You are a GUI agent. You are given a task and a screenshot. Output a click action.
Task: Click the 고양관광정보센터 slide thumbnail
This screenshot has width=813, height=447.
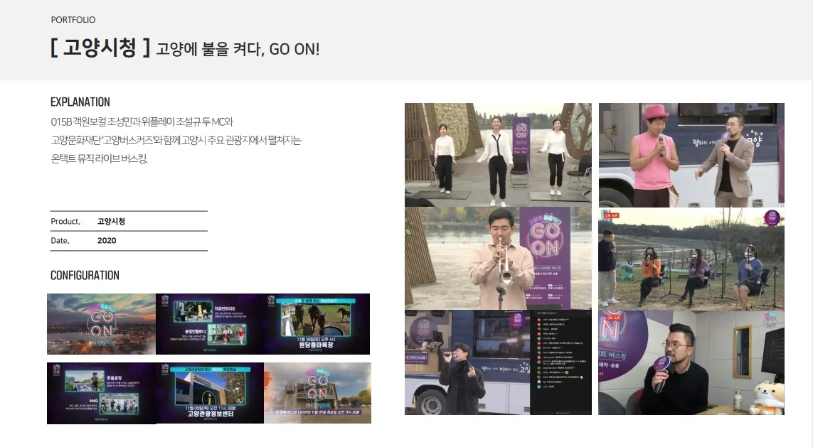click(x=209, y=393)
